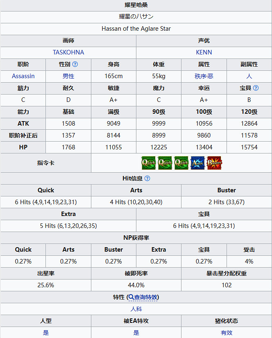Click the max-level HP value 11055
The image size is (272, 338).
(113, 147)
